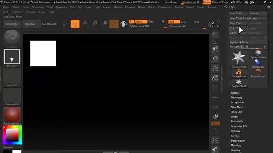Expand the FiberMesh subpalette
273x153 pixels.
pos(237,122)
